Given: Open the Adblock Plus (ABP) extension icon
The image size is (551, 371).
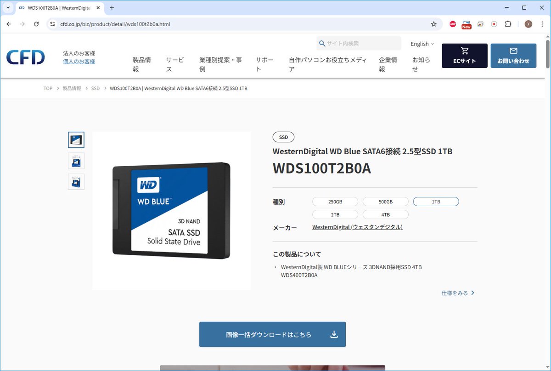Looking at the screenshot, I should coord(453,24).
